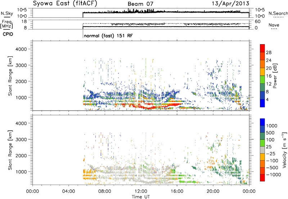Screen dimensions: 288x199
Task: Click 'normal (fast) 151 RF' text
Action: click(x=108, y=36)
